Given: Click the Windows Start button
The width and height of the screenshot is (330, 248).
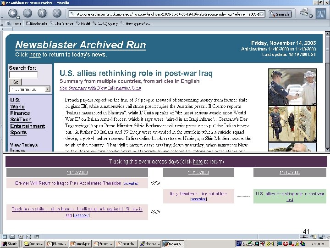Looking at the screenshot, I should 10,244.
